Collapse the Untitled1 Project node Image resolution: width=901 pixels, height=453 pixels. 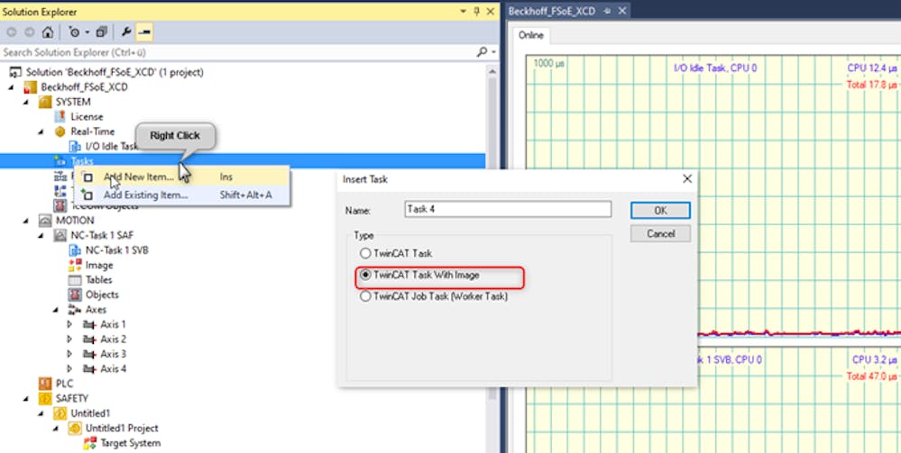(57, 429)
